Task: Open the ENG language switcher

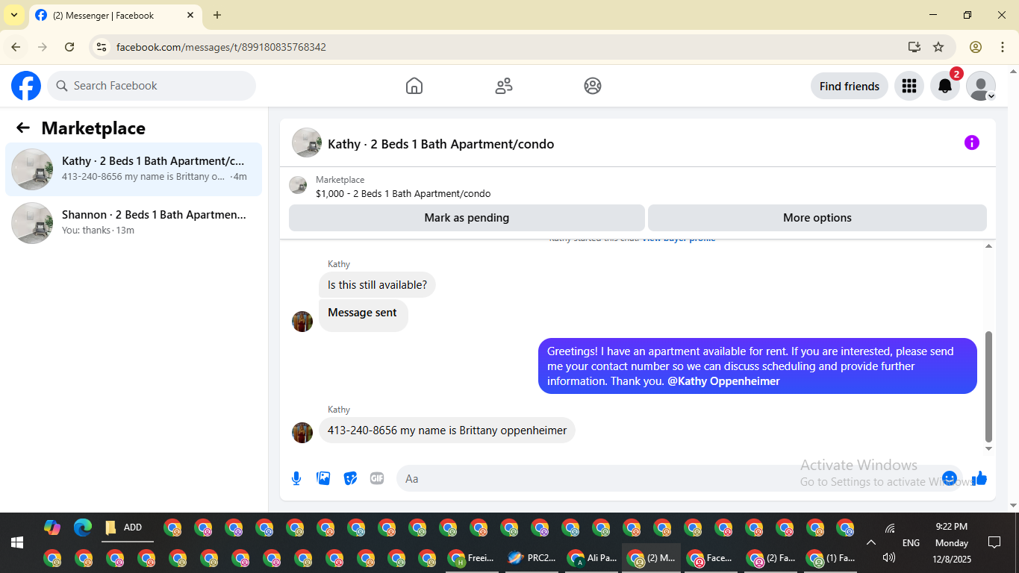Action: [911, 542]
